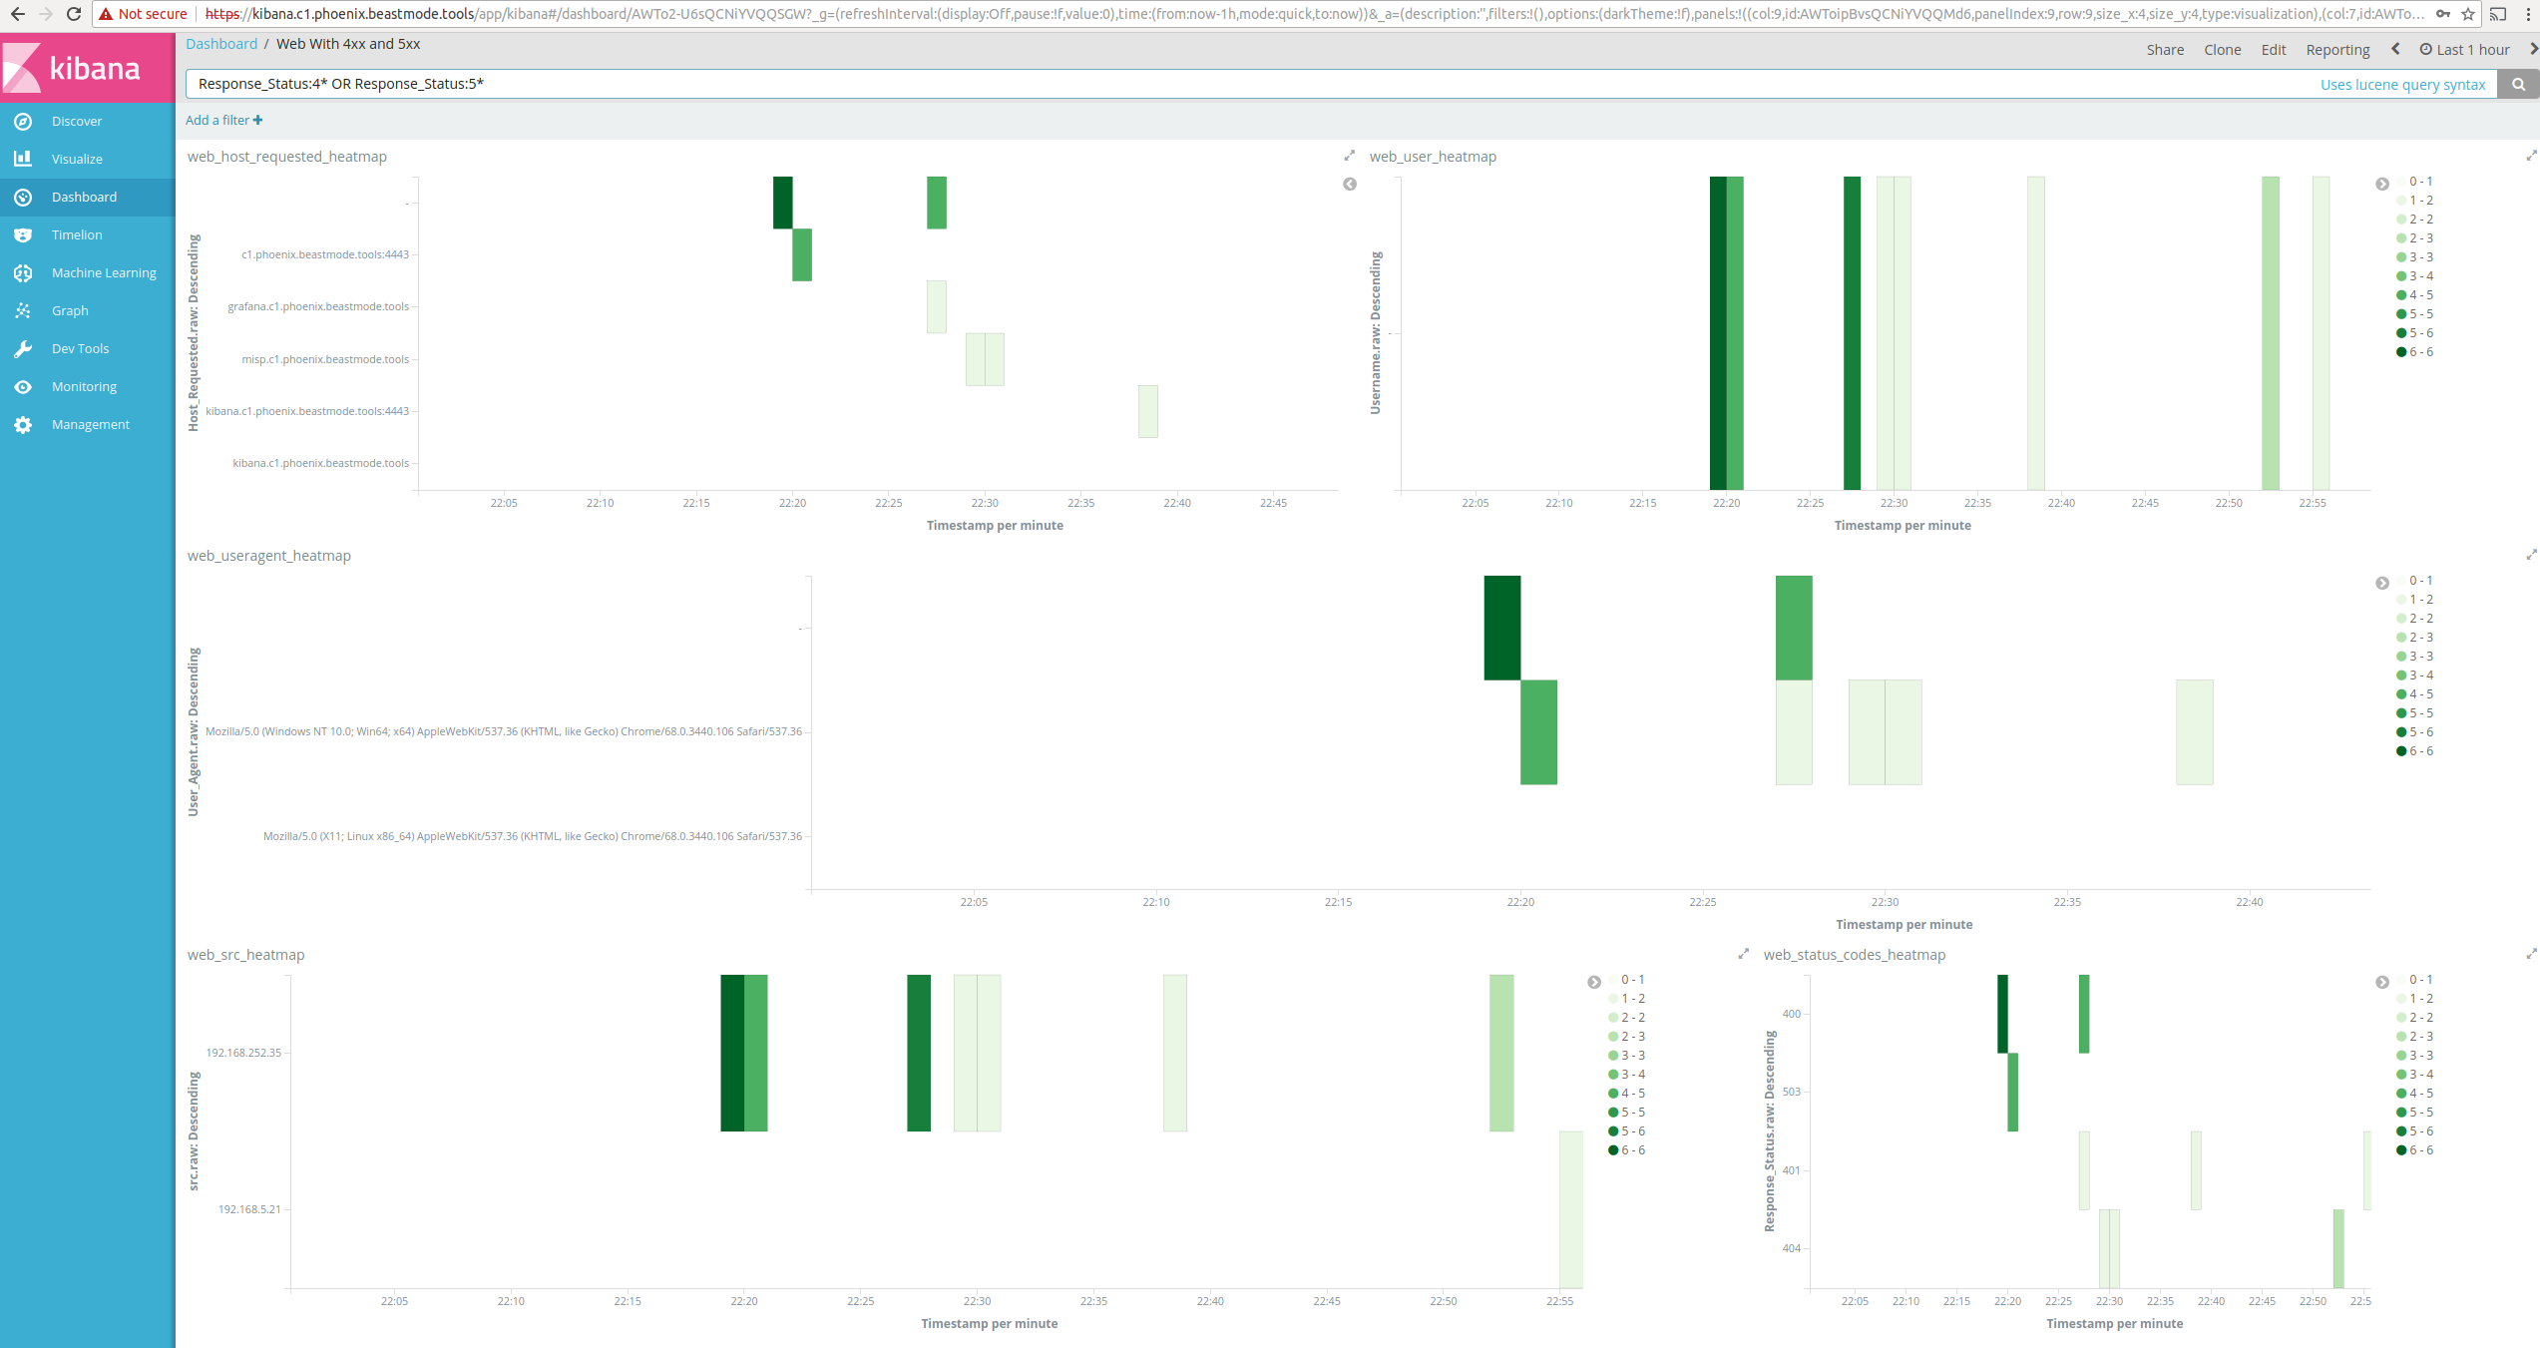Click the Machine Learning icon in sidebar

click(x=24, y=272)
